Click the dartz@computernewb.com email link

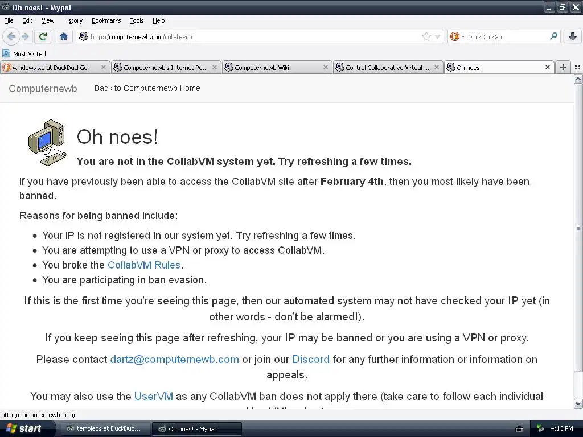click(174, 360)
